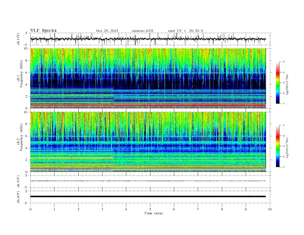Click the ch.3 voltage trace panel

(151, 182)
